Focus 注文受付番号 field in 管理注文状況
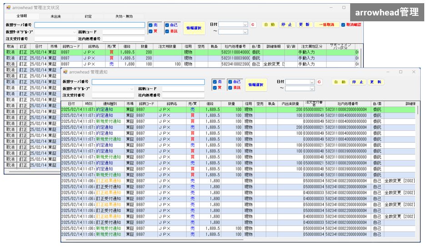 click(55, 39)
